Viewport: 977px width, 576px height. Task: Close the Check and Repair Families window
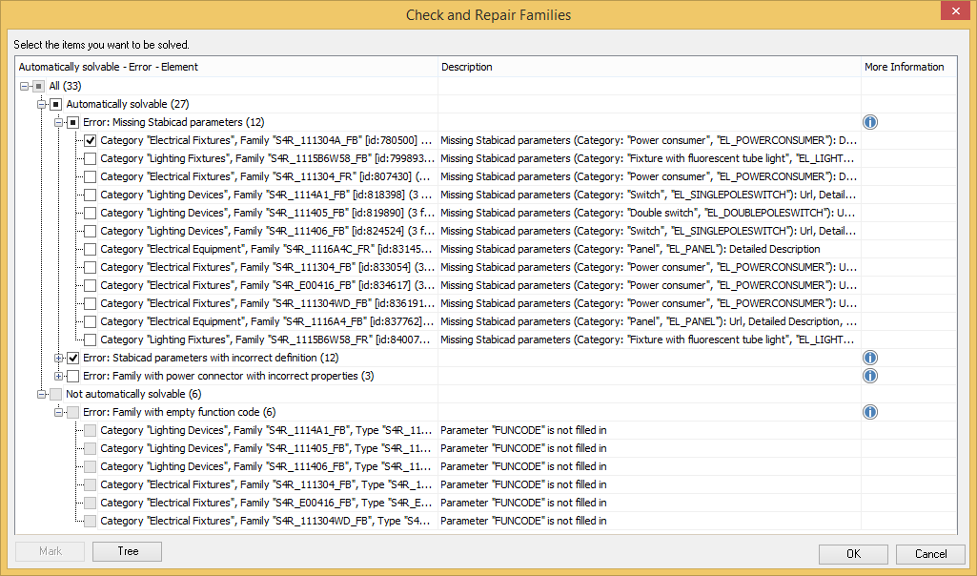[x=956, y=11]
